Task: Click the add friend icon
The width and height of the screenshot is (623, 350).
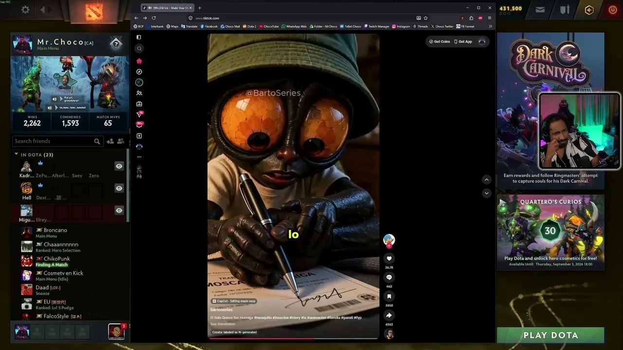Action: click(x=110, y=141)
